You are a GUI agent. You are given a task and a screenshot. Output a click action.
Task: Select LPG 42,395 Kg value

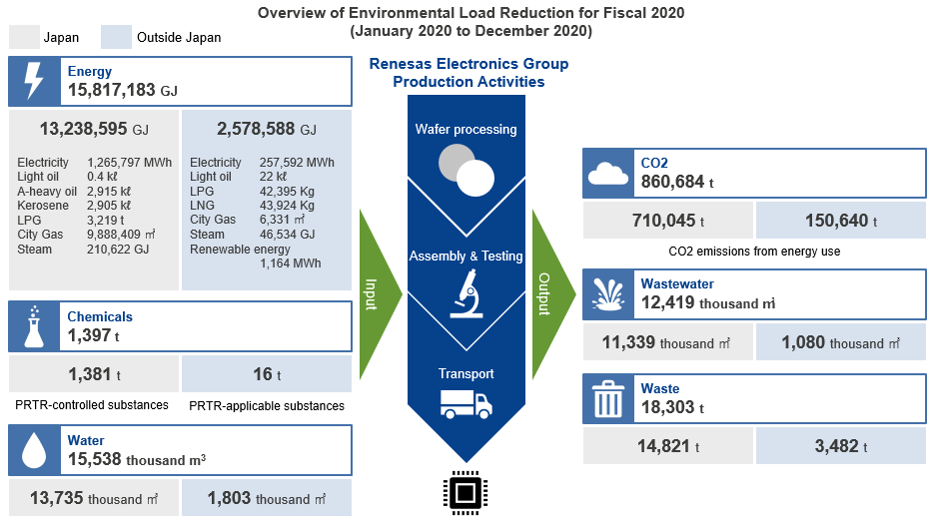[287, 192]
